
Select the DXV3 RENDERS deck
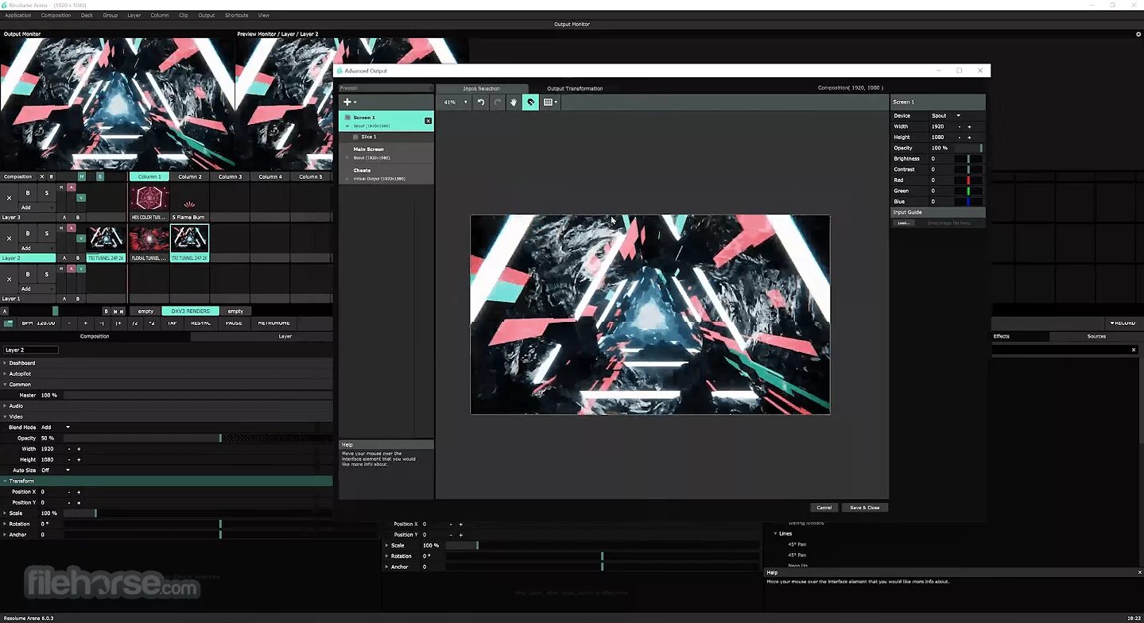click(190, 311)
